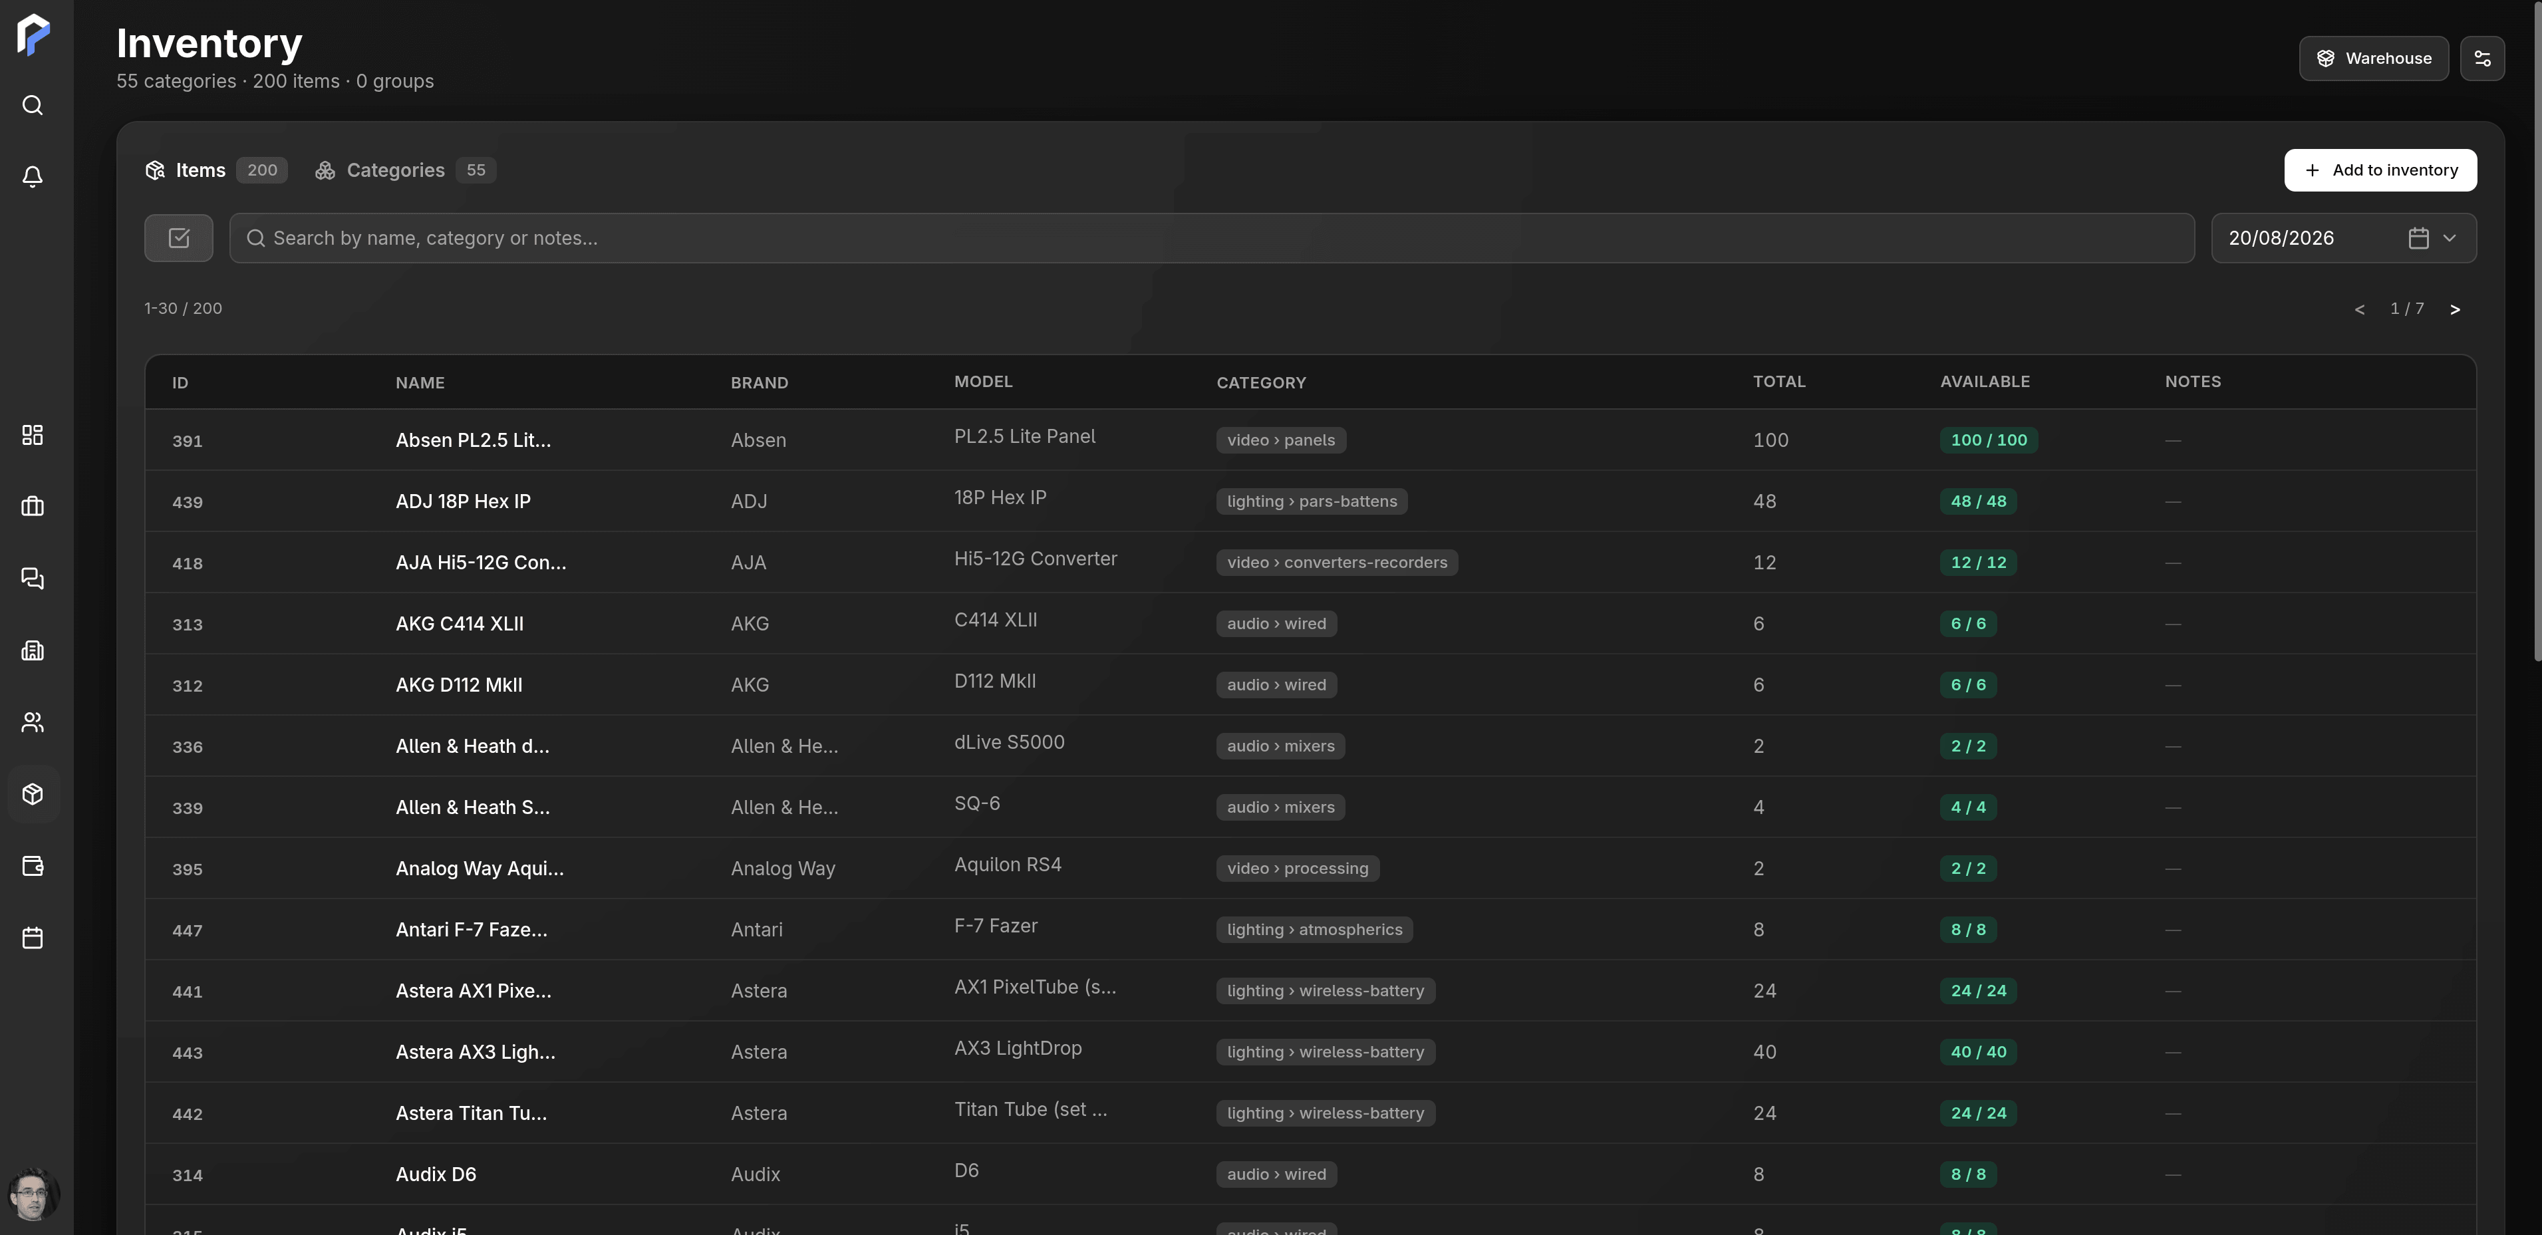Screen dimensions: 2542x1235
Task: Click Add to inventory button
Action: point(2380,170)
